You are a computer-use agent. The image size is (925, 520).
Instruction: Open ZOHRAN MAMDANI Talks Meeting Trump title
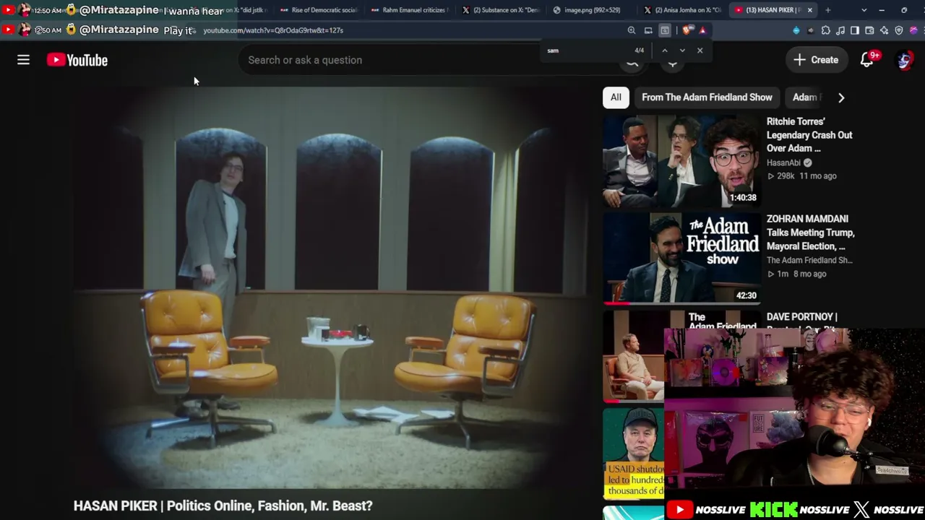pos(811,233)
